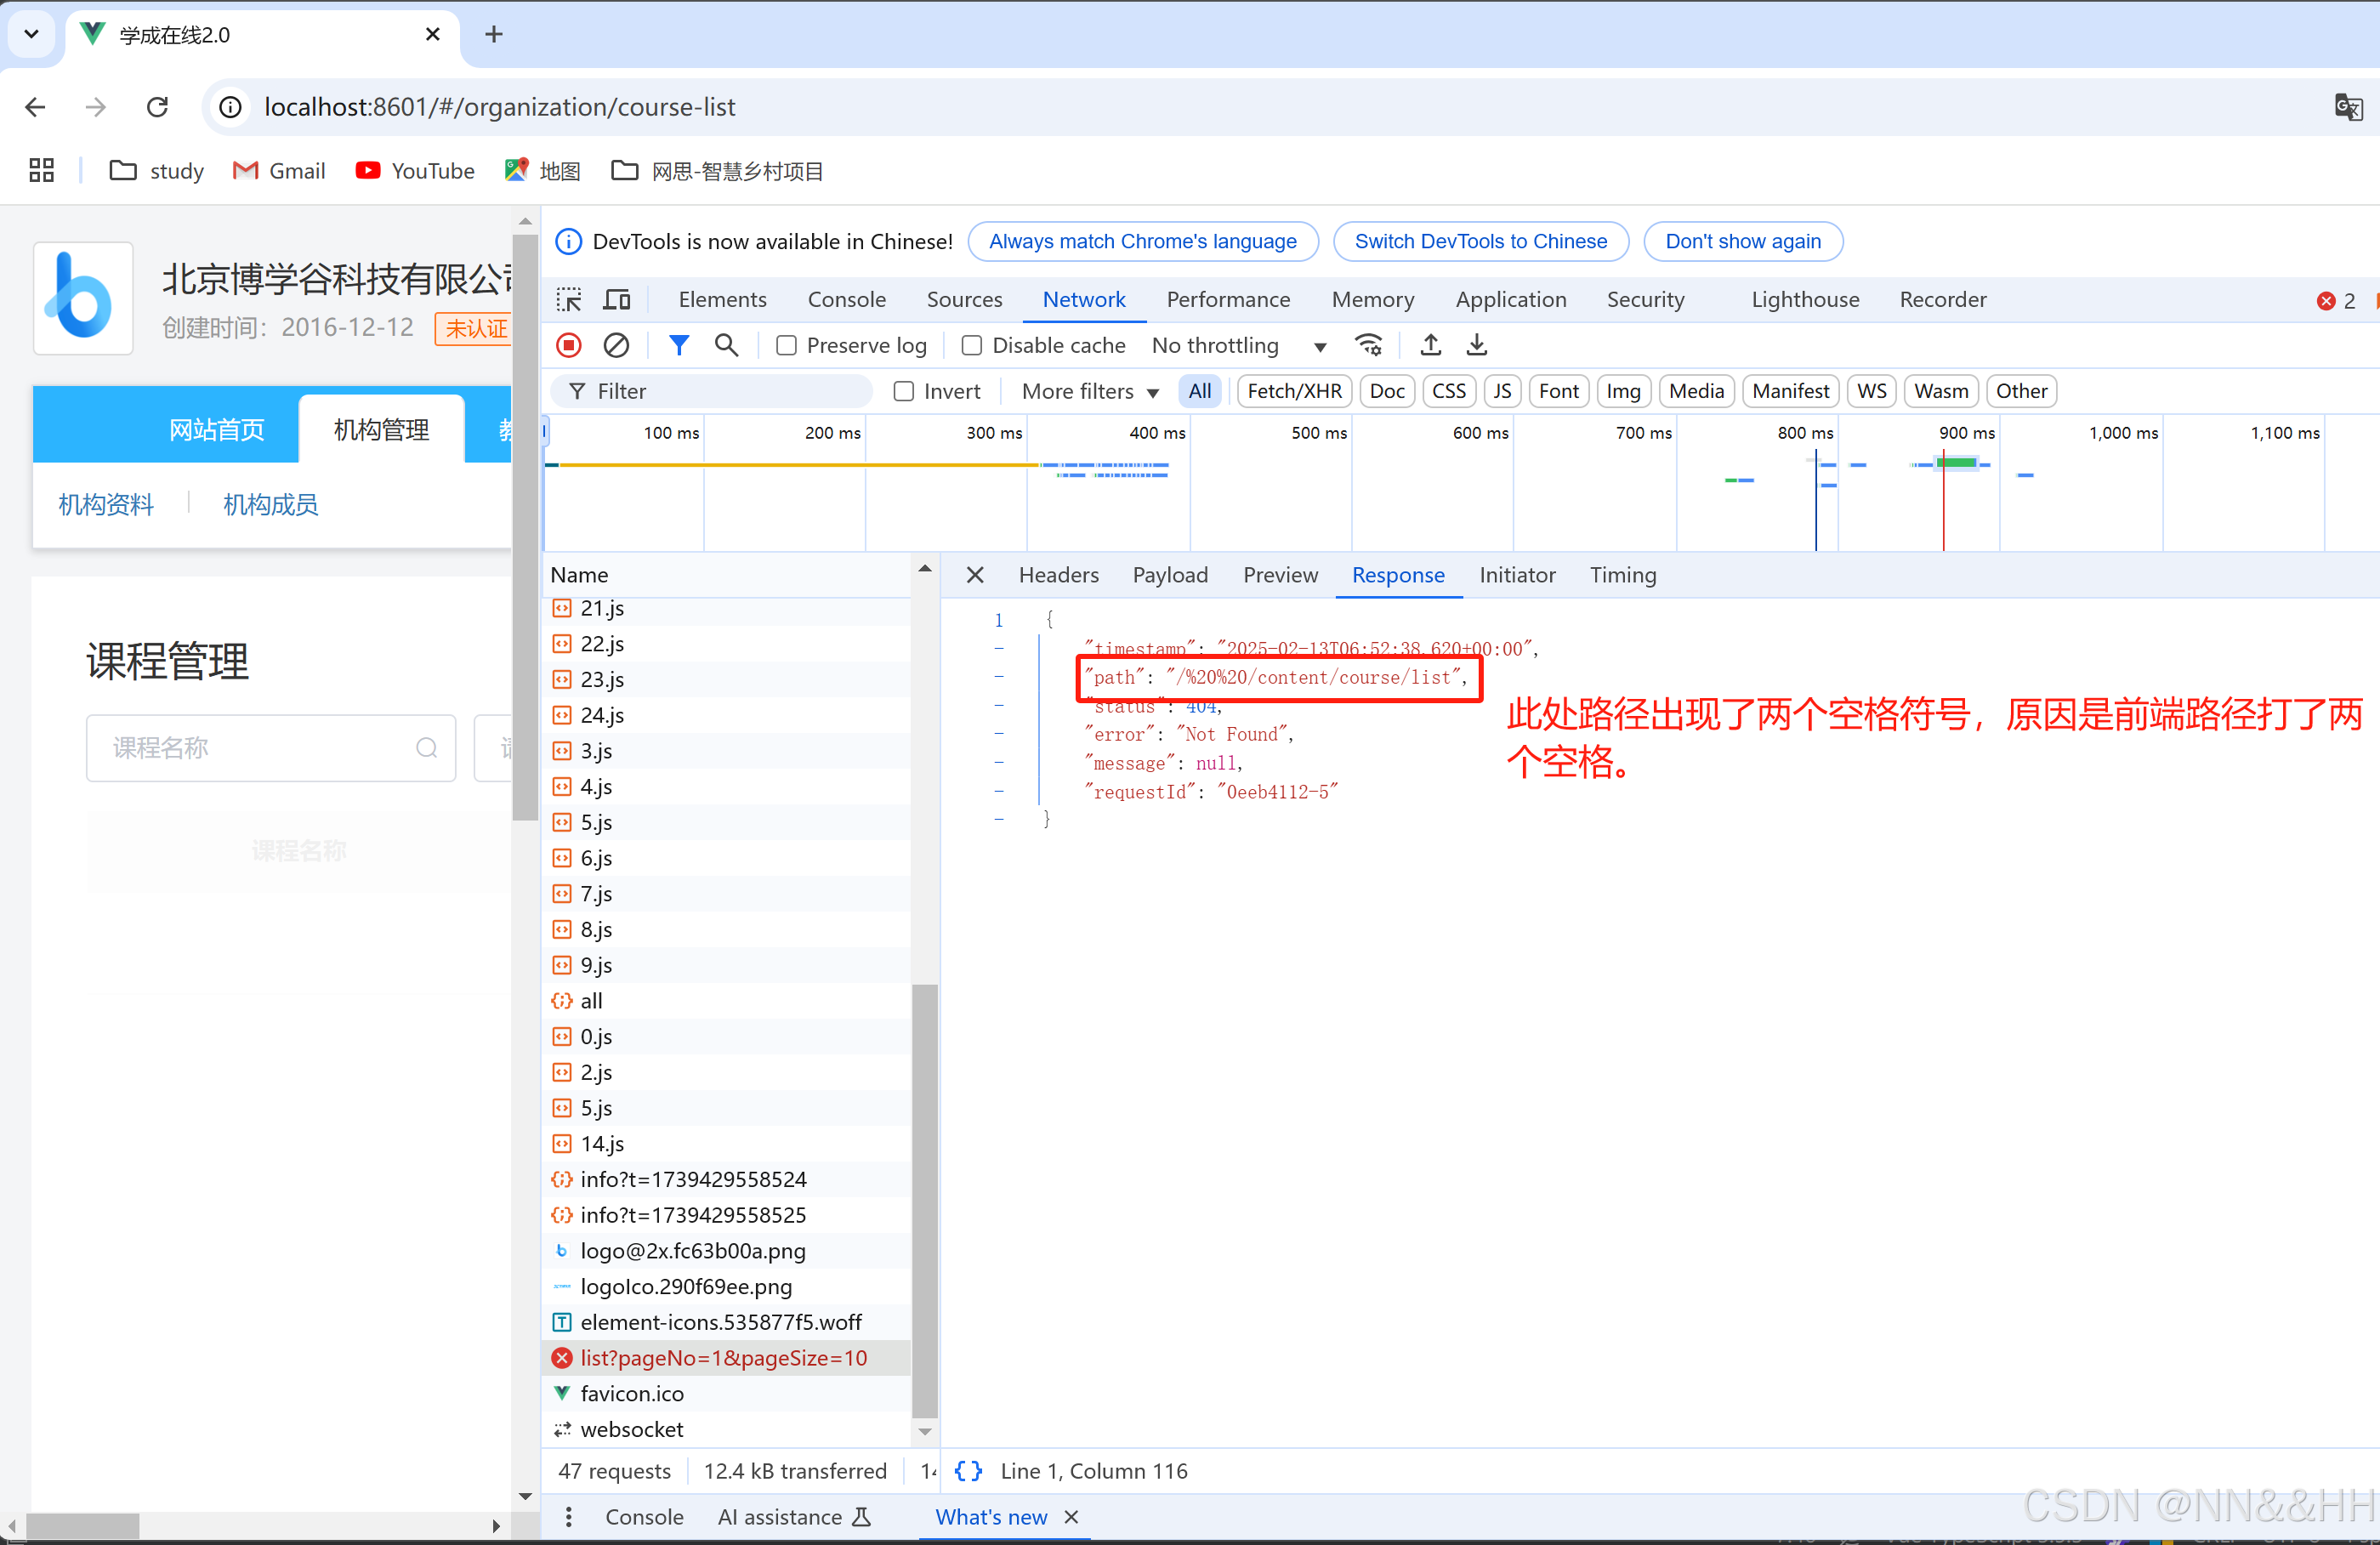Check the Disable cache option

point(972,345)
